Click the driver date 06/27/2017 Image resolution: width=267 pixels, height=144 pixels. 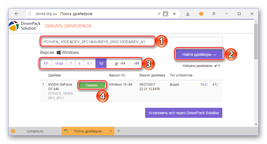(147, 85)
